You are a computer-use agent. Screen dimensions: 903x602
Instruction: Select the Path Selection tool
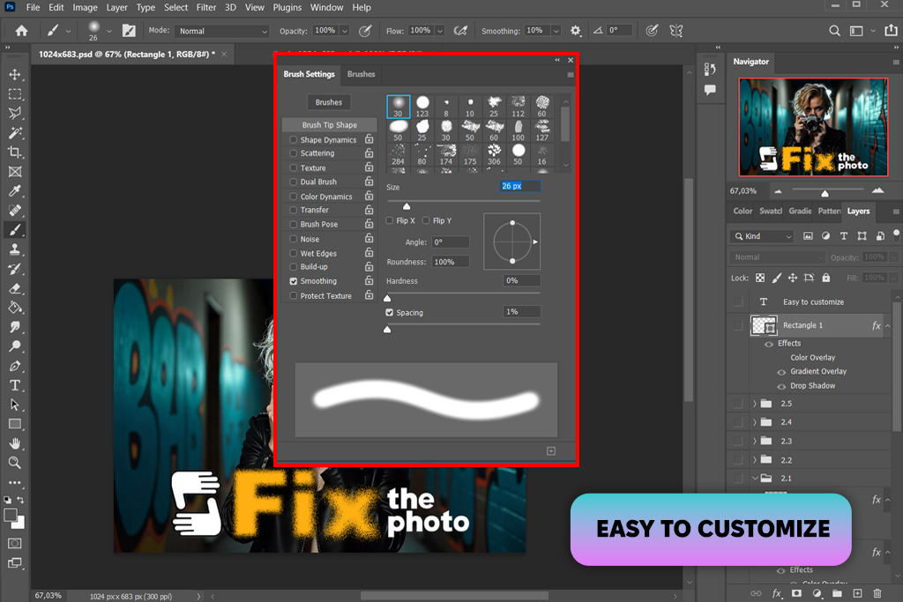coord(15,405)
